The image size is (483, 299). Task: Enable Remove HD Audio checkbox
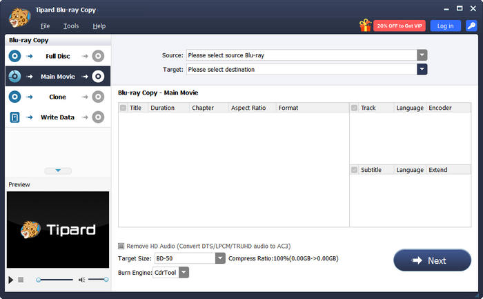coord(121,246)
